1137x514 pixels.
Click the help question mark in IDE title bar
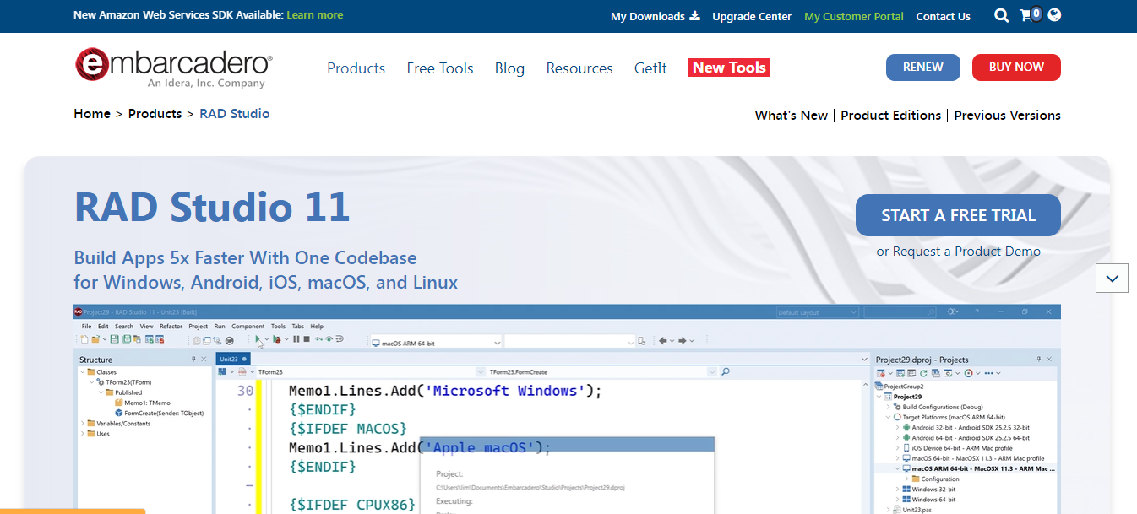coord(977,311)
